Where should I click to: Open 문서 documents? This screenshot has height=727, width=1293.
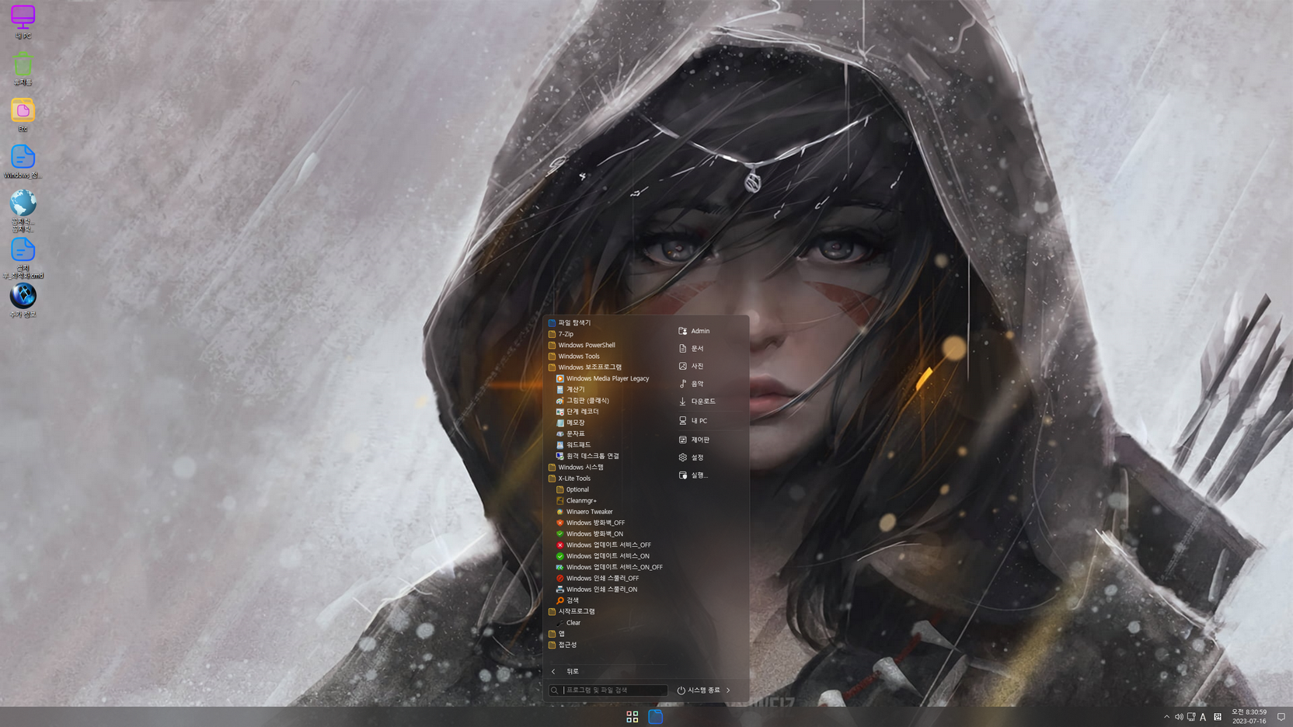691,349
